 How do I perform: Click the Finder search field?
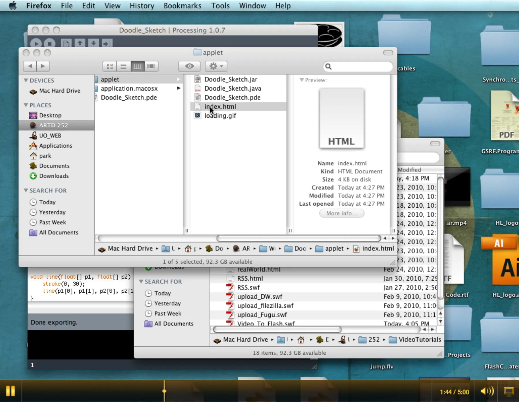[358, 67]
